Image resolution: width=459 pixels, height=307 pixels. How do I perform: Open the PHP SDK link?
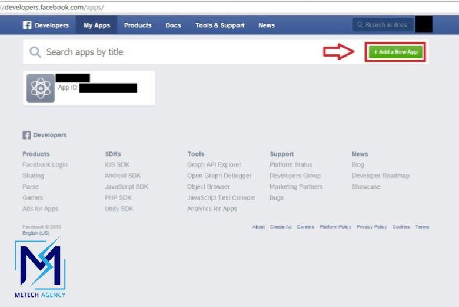[118, 197]
